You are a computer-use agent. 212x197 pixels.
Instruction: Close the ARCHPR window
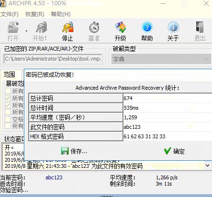[206, 3]
